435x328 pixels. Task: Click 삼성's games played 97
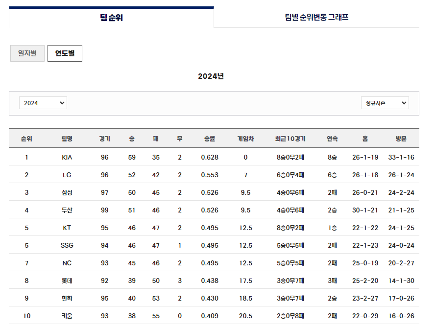tap(105, 192)
